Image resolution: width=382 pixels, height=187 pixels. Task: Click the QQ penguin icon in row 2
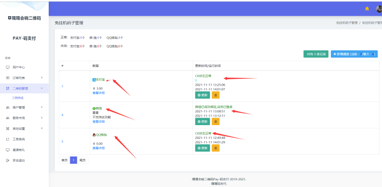(94, 135)
